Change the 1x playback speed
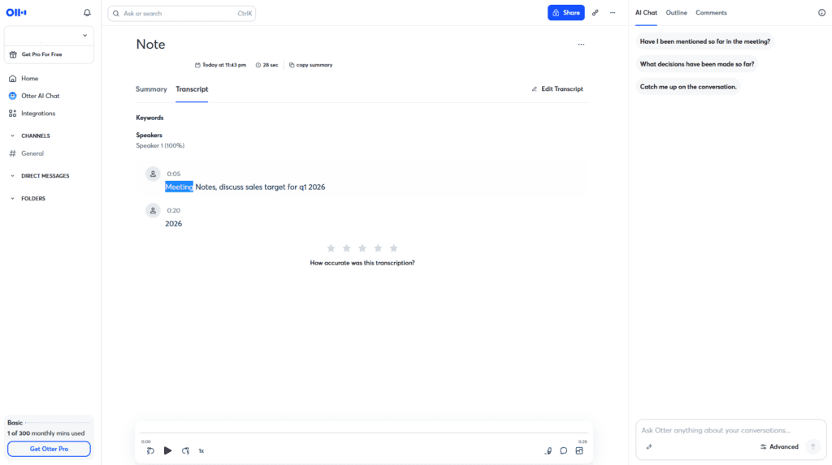 [x=201, y=450]
